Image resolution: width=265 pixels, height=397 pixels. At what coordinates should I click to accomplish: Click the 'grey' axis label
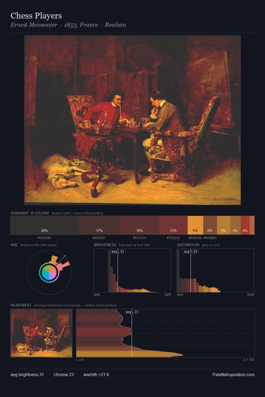coord(180,295)
